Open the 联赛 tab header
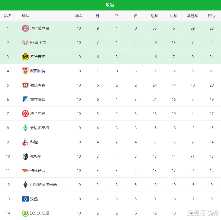The image size is (221, 220). click(110, 5)
